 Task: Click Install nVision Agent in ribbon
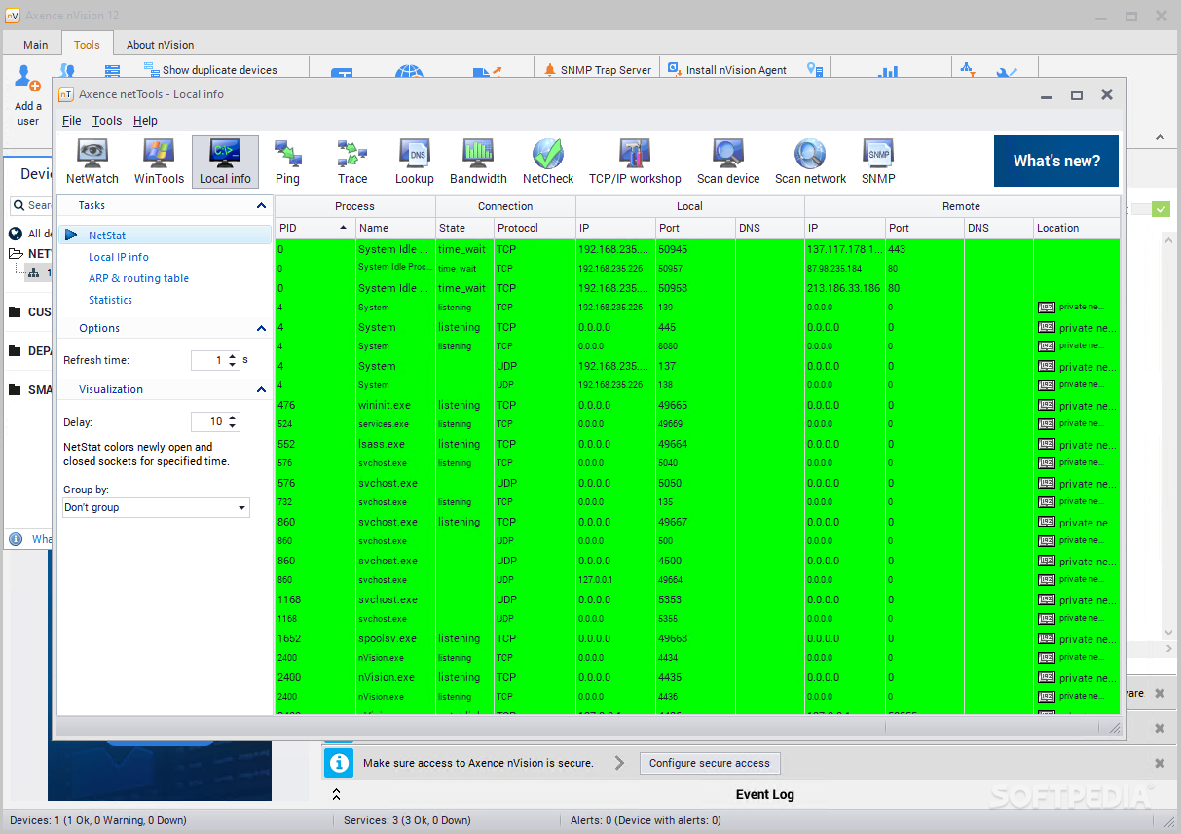click(726, 70)
